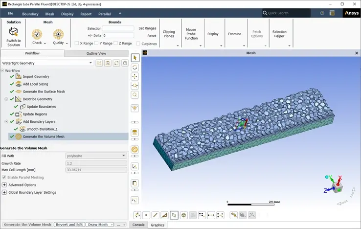Select the zoom box tool

135,86
